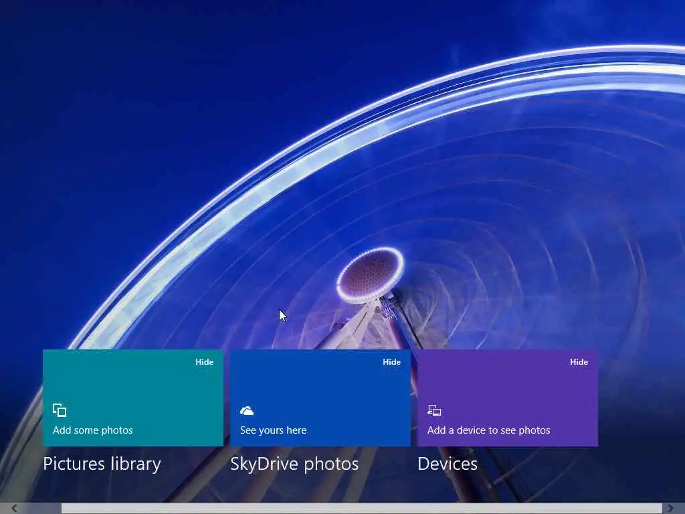Click the horizontal scrollbar thumb
The width and height of the screenshot is (685, 514).
[x=362, y=509]
